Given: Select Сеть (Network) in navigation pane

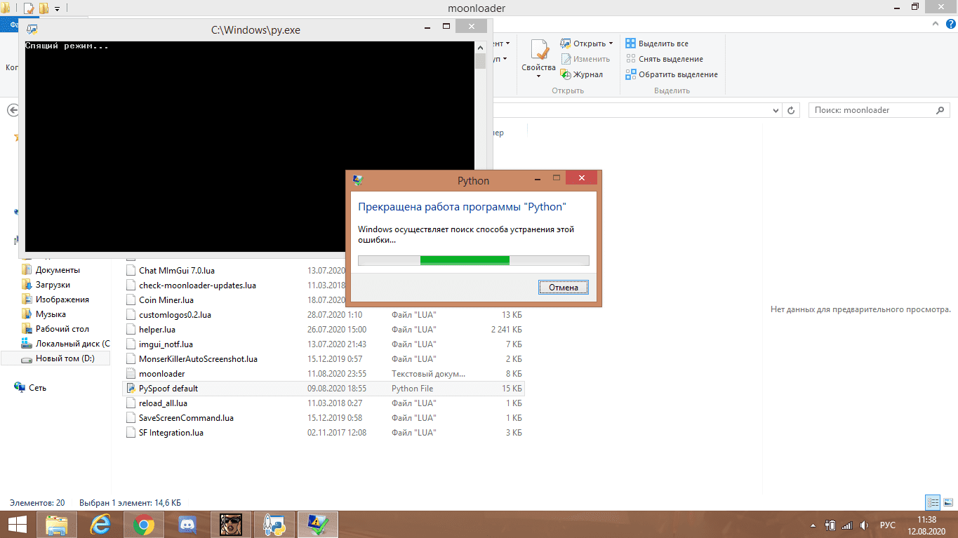Looking at the screenshot, I should click(37, 387).
